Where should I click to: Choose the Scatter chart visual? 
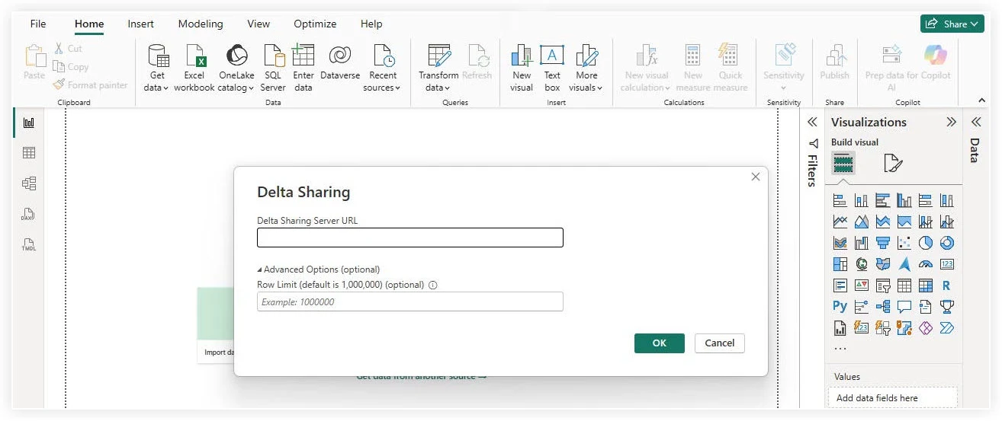click(904, 244)
